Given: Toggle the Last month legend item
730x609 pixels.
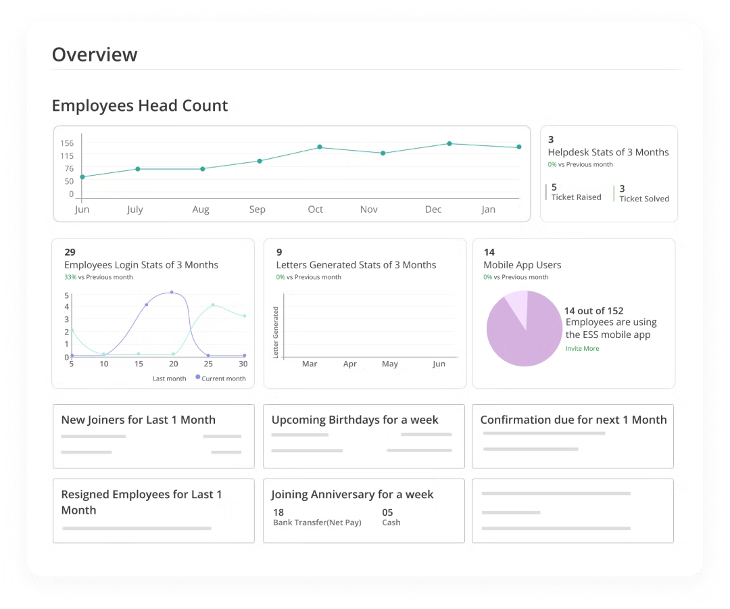Looking at the screenshot, I should click(x=169, y=379).
